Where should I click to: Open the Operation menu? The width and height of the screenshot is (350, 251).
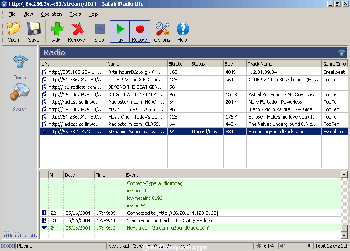click(51, 14)
